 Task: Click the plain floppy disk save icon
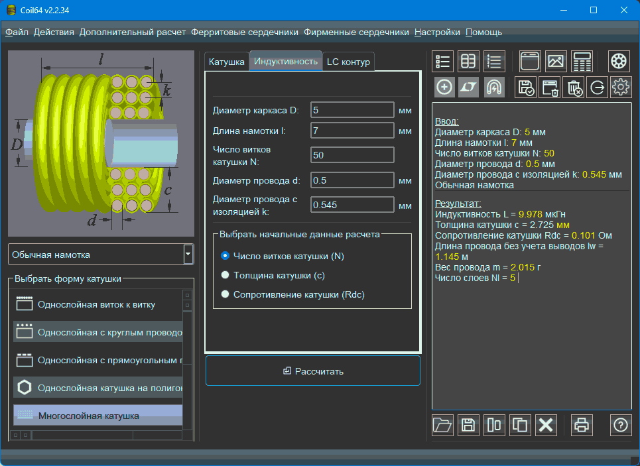coord(468,425)
